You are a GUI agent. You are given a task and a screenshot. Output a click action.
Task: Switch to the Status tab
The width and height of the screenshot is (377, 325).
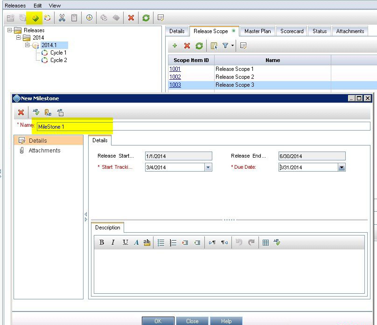click(320, 31)
